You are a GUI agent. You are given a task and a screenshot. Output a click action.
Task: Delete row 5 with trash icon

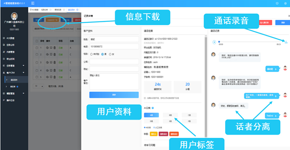[54, 77]
